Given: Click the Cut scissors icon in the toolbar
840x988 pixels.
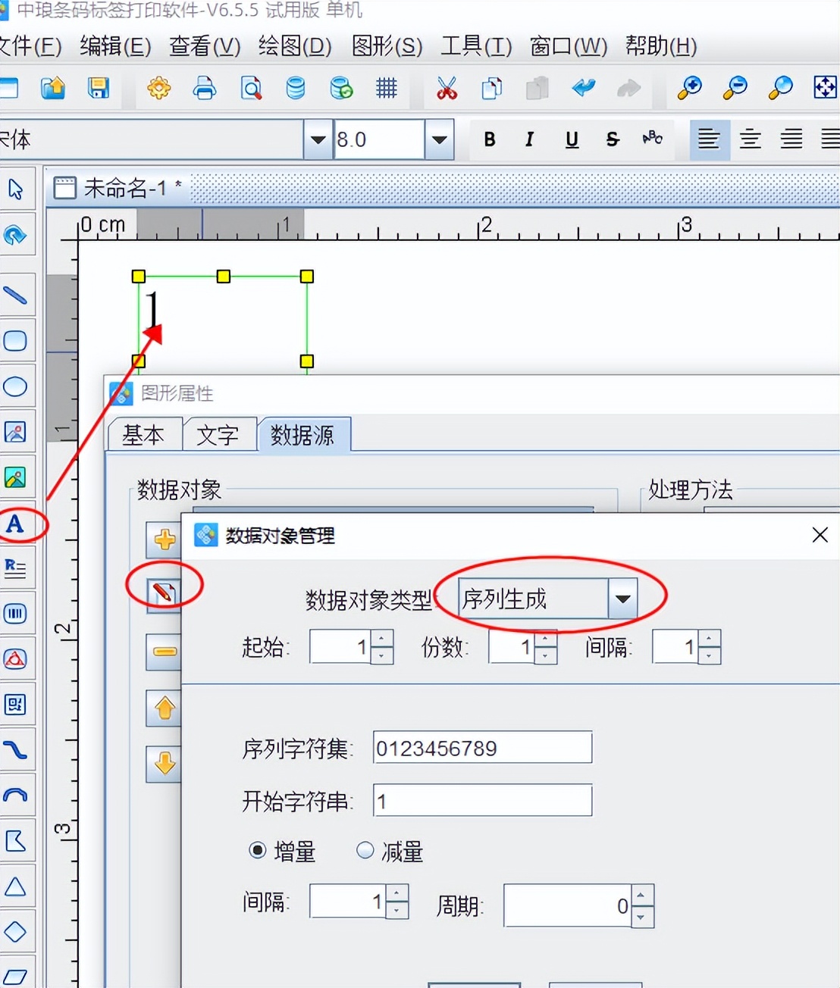Looking at the screenshot, I should click(x=447, y=88).
